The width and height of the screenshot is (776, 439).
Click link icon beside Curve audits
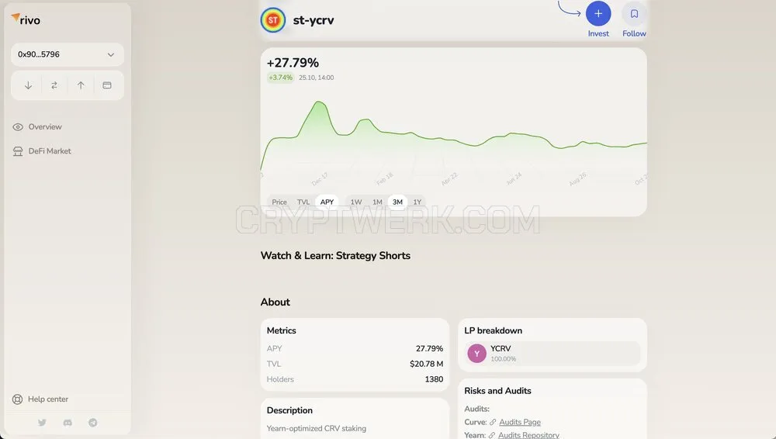pos(493,422)
